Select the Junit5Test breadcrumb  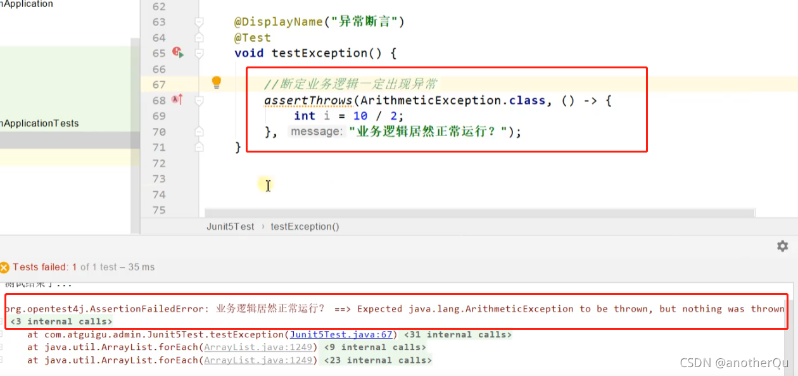pyautogui.click(x=231, y=226)
